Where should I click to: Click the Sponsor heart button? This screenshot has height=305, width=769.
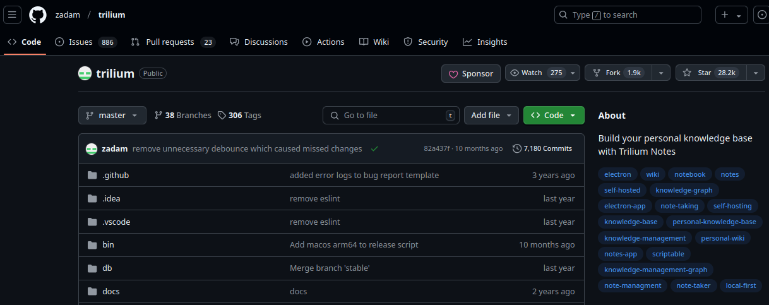coord(471,73)
